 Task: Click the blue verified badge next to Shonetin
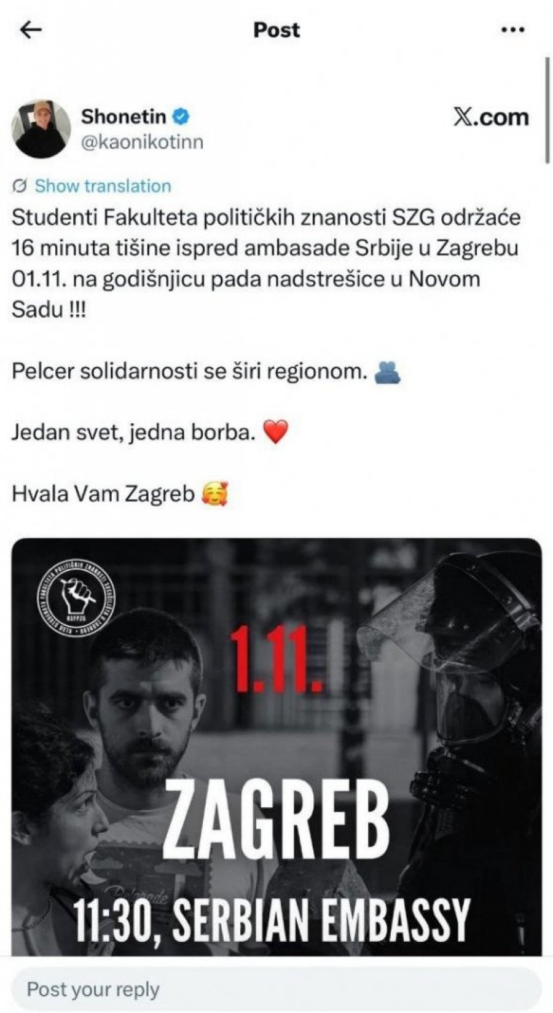182,115
